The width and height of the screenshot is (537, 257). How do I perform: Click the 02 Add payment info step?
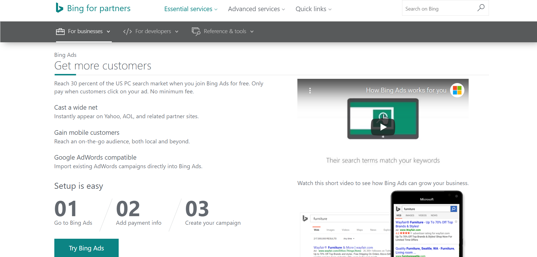click(x=139, y=213)
